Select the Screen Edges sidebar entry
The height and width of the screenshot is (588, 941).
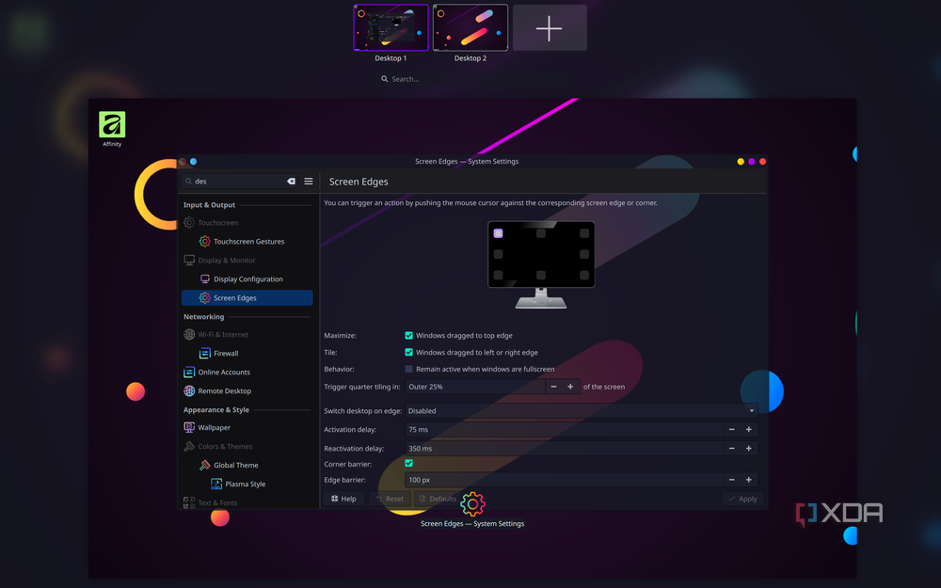(x=247, y=297)
